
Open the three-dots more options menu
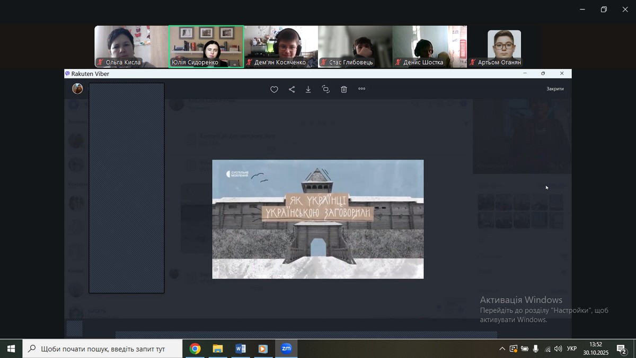(361, 89)
